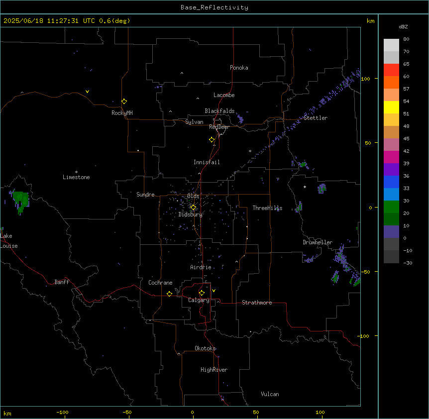Click the Innisfail city label
429x419 pixels.
207,162
